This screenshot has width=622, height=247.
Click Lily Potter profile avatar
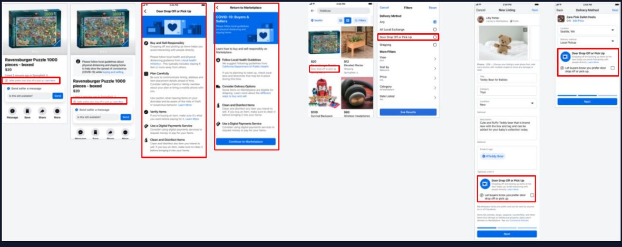coord(480,19)
